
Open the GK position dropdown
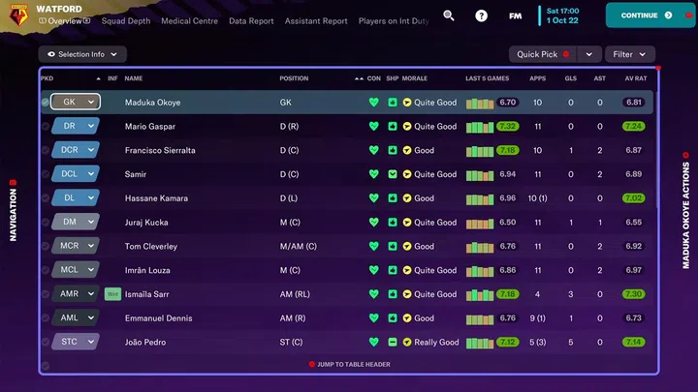pyautogui.click(x=76, y=102)
